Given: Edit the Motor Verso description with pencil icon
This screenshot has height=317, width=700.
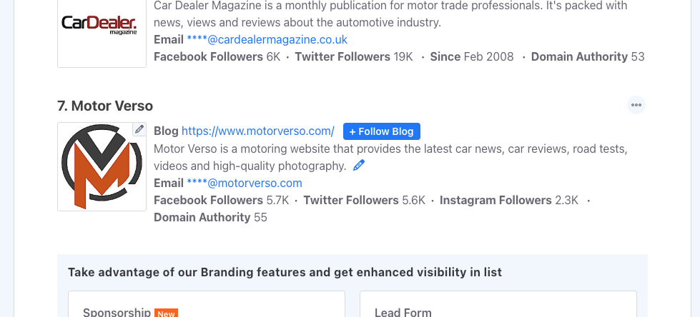Looking at the screenshot, I should pos(358,166).
